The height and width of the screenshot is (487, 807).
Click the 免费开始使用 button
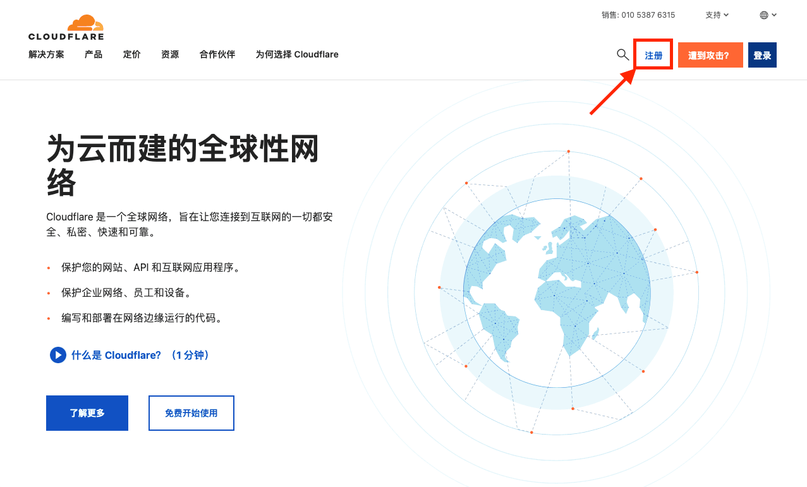[191, 413]
